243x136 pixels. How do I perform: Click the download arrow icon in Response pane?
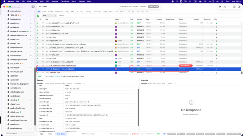click(x=191, y=102)
